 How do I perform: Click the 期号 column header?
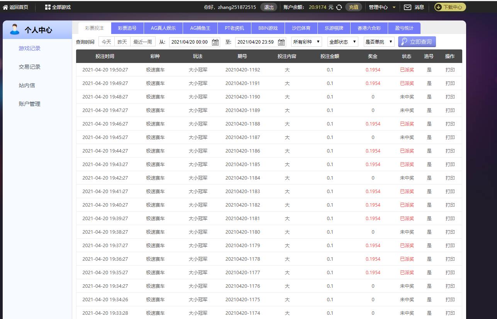(243, 56)
